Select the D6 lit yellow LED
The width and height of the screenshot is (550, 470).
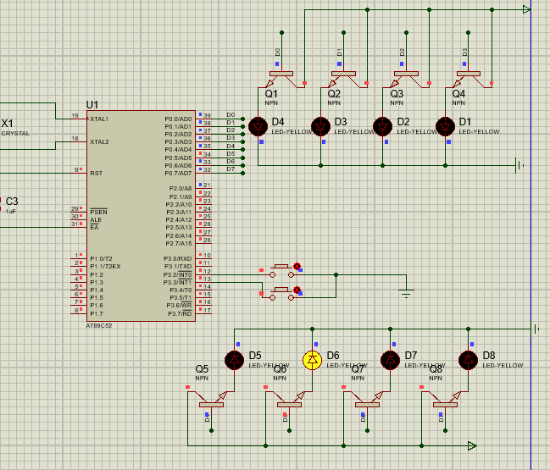312,360
